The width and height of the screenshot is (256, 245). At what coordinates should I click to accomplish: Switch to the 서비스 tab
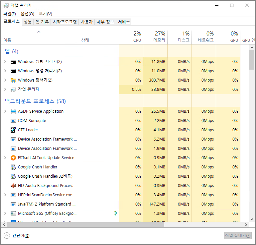click(x=124, y=22)
